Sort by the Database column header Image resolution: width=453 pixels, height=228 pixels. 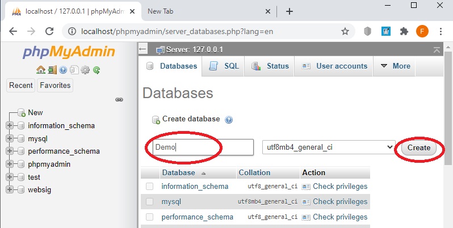pos(179,172)
